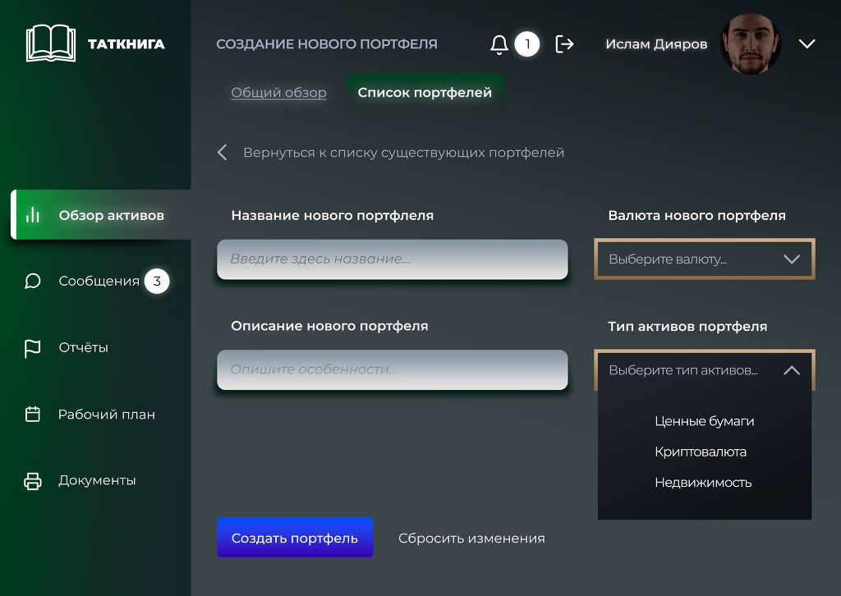Image resolution: width=841 pixels, height=596 pixels.
Task: Return to list of existing portfolios link
Action: click(x=403, y=153)
